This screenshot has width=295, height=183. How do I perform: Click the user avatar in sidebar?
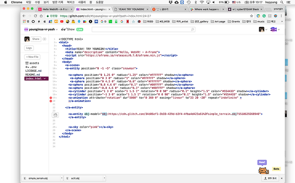pos(27,39)
